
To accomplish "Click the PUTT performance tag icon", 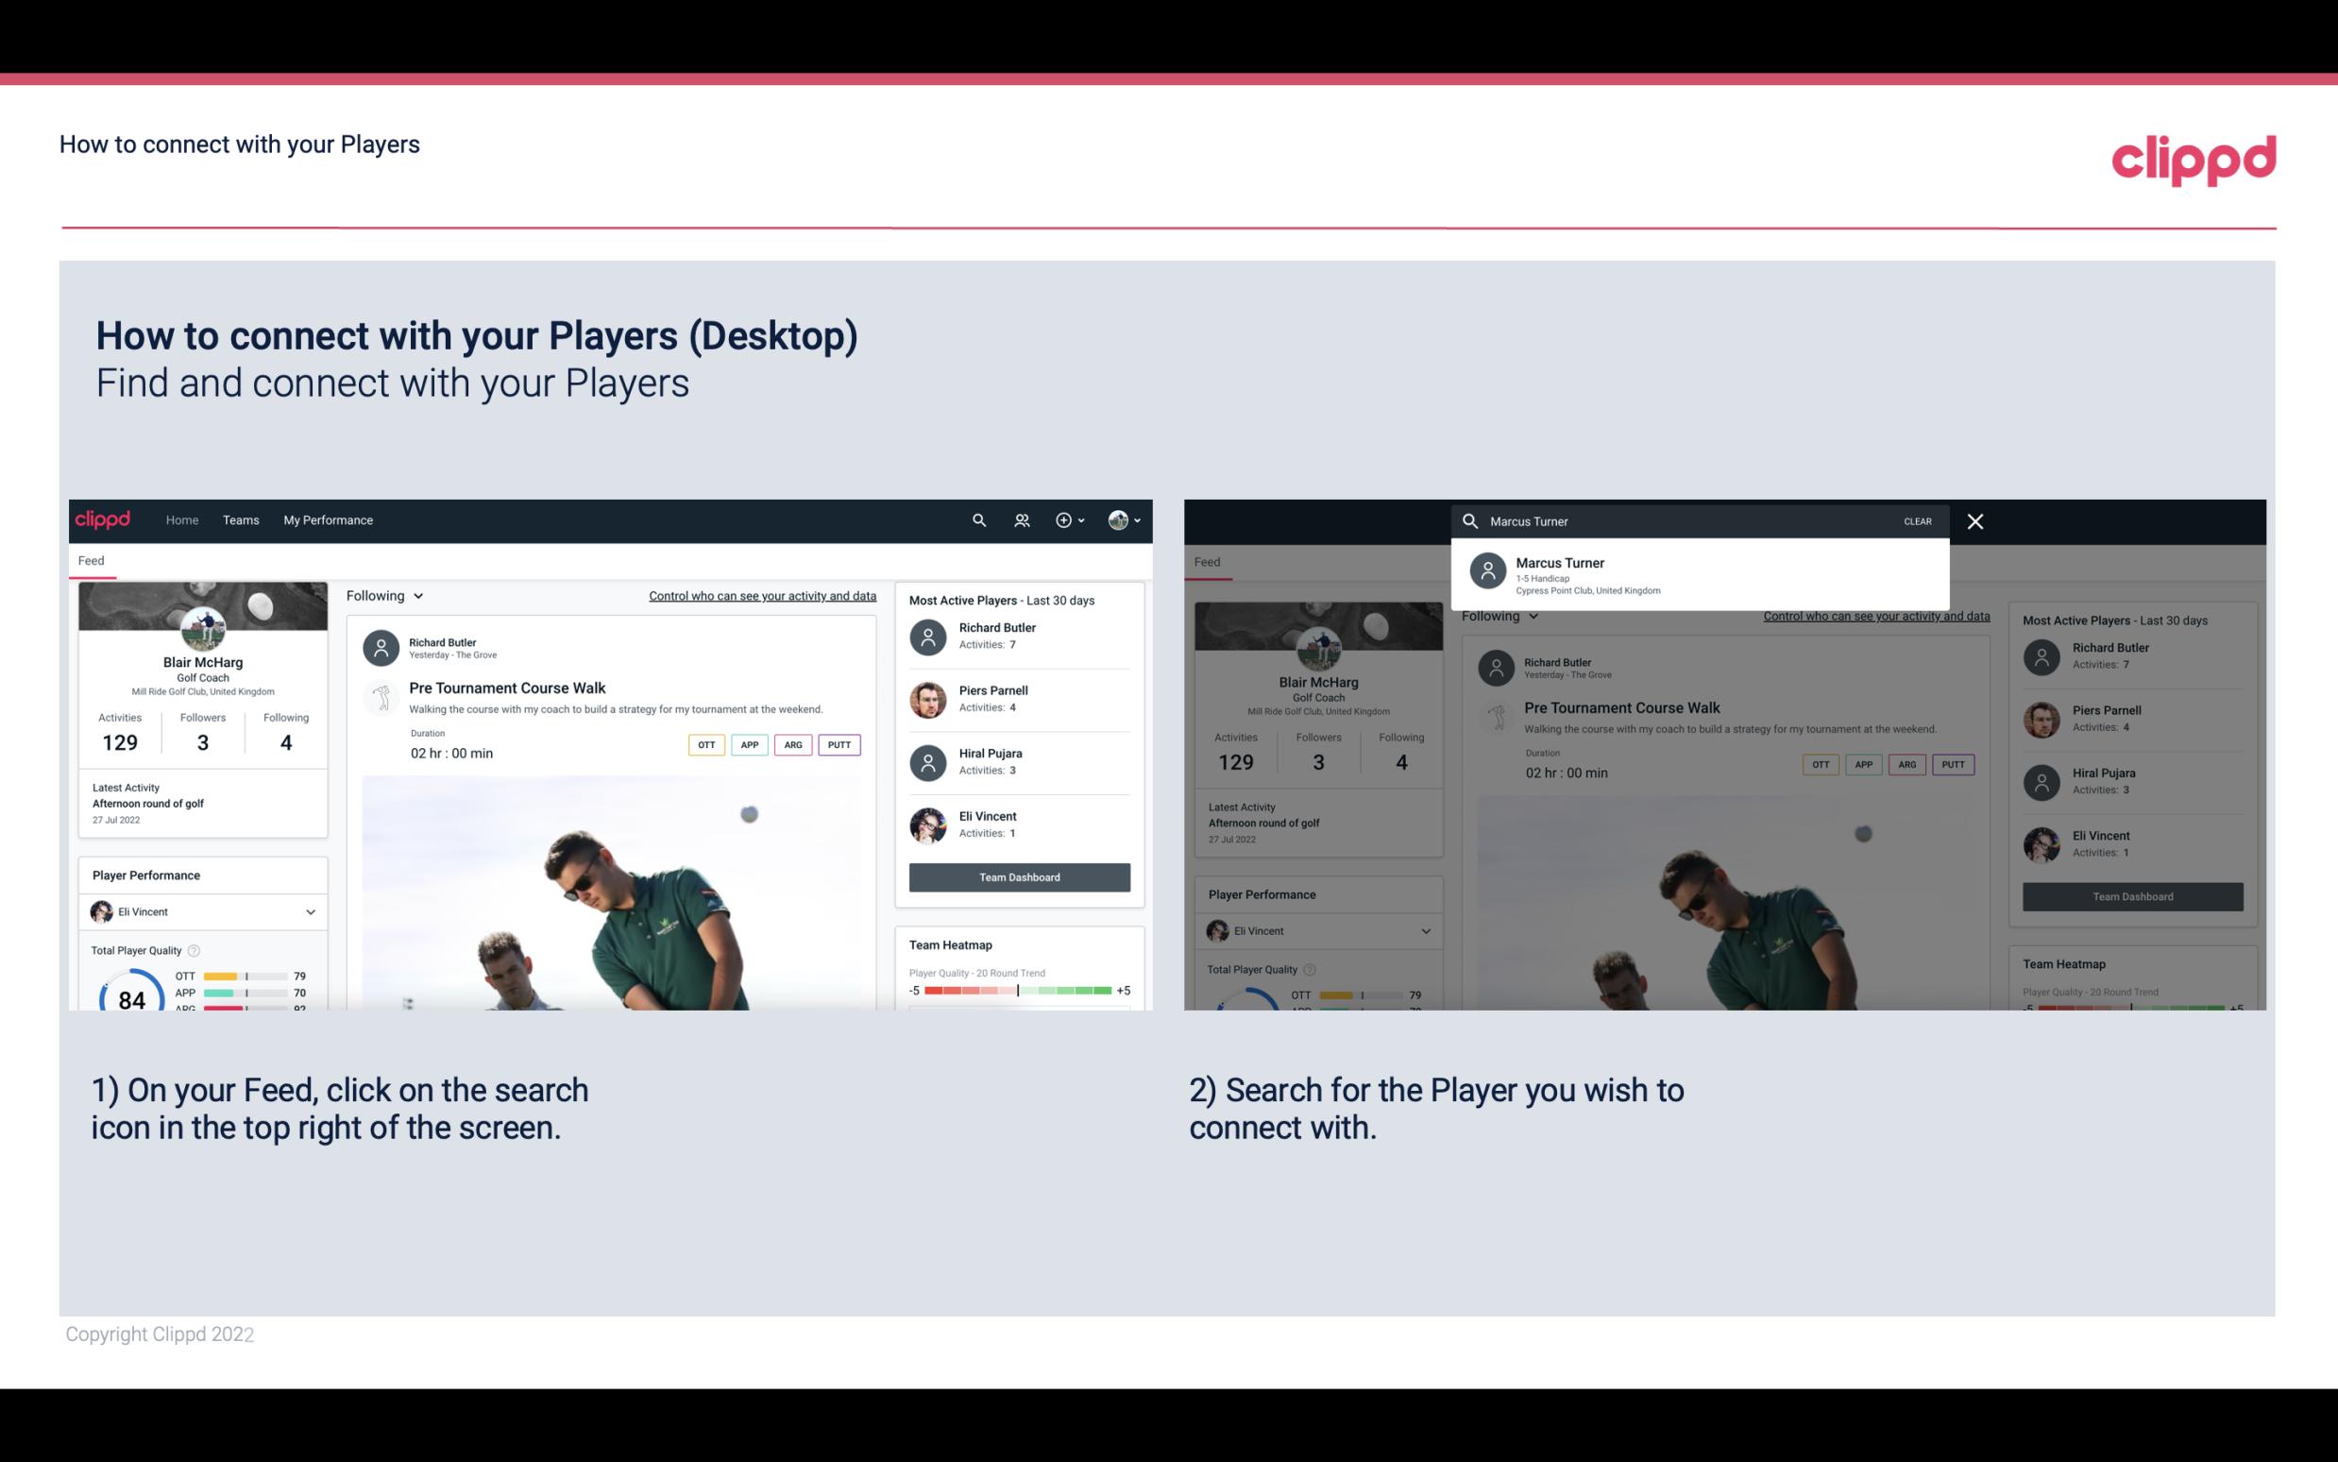I will [837, 742].
